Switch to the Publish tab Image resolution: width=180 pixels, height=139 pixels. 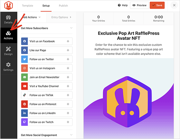(63, 5)
